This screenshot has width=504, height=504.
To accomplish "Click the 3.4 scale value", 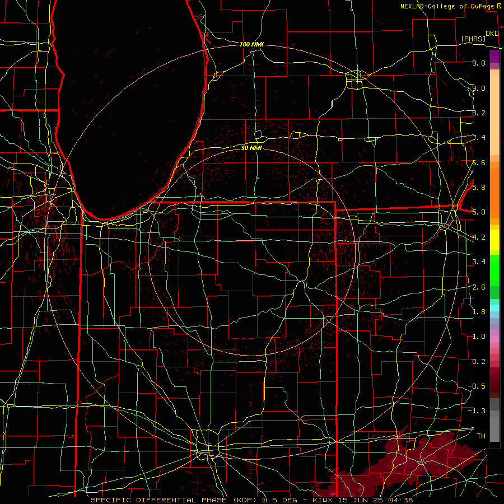I will pos(479,262).
